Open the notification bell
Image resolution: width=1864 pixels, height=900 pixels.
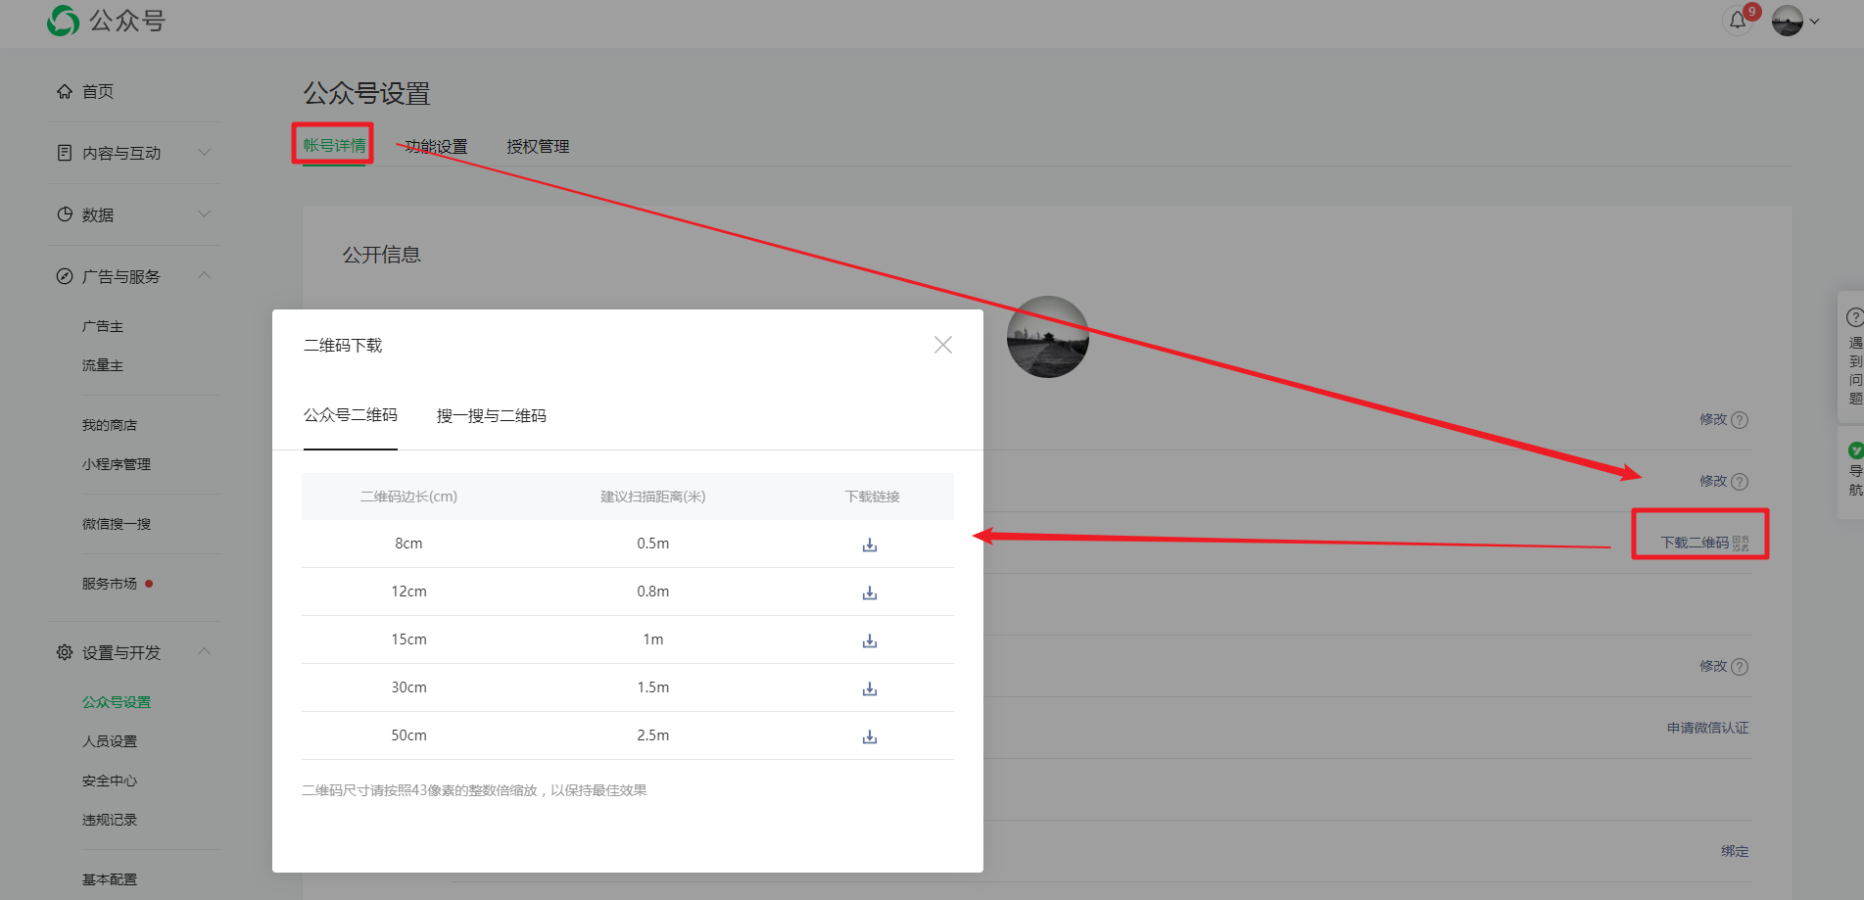tap(1738, 20)
